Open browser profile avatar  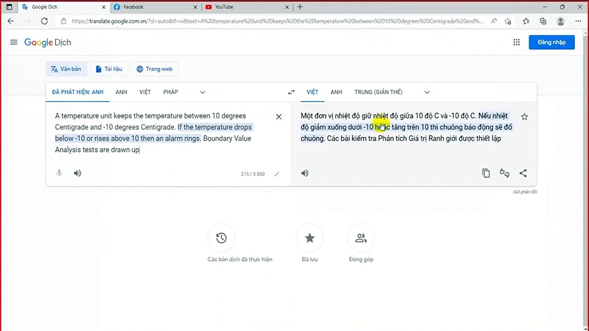560,21
